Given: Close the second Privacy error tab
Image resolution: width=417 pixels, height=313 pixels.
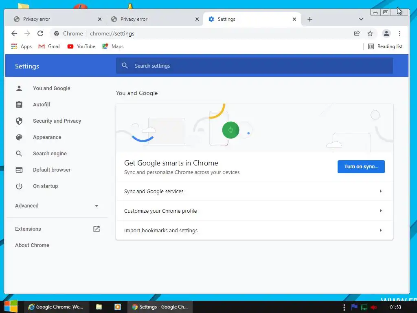Looking at the screenshot, I should pos(197,19).
